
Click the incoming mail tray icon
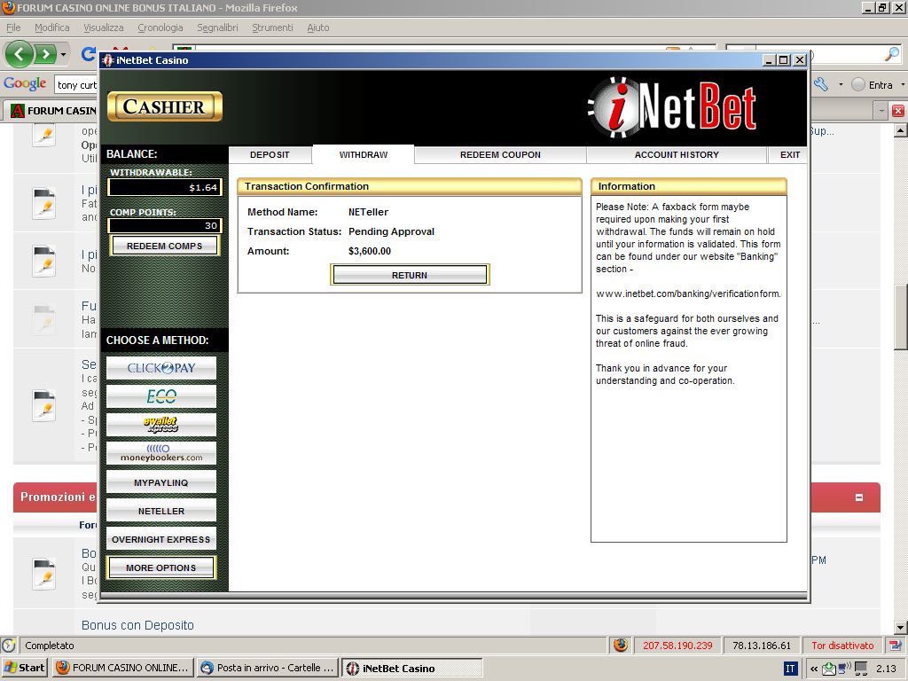click(829, 669)
